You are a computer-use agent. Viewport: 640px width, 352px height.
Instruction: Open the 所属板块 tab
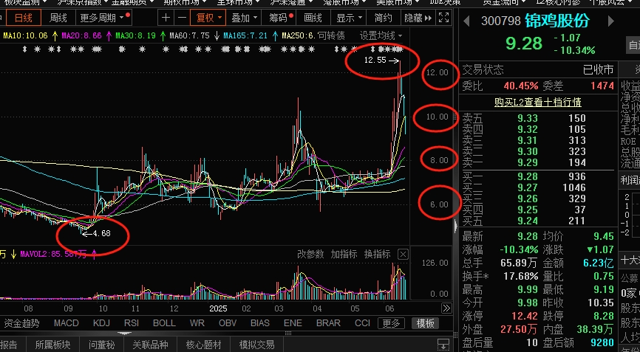click(x=52, y=345)
